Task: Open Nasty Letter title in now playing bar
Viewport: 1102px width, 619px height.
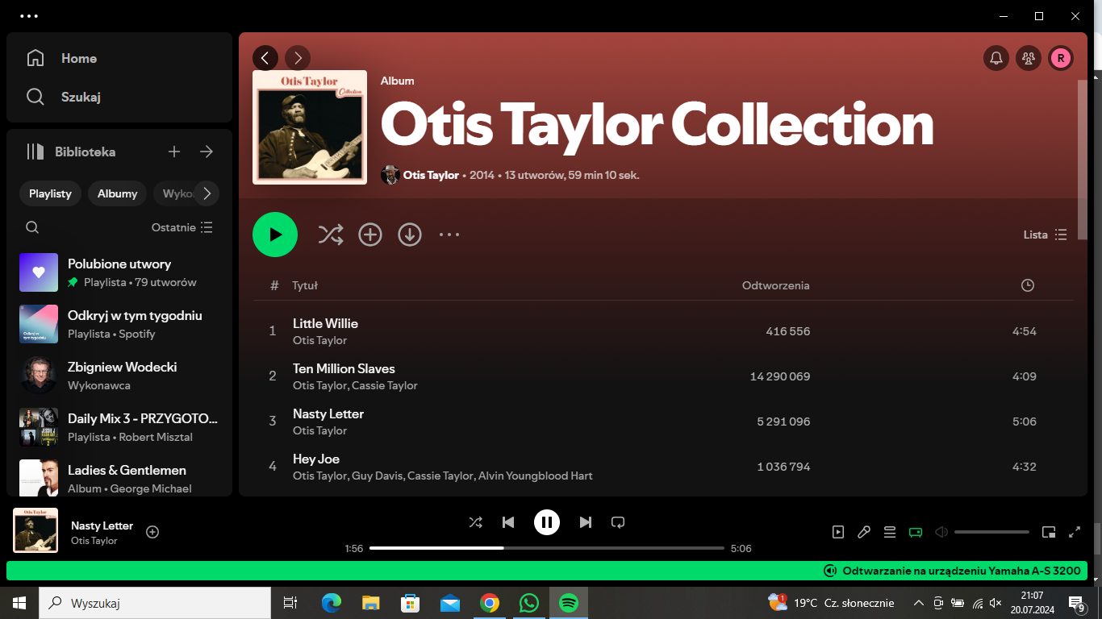Action: tap(102, 526)
